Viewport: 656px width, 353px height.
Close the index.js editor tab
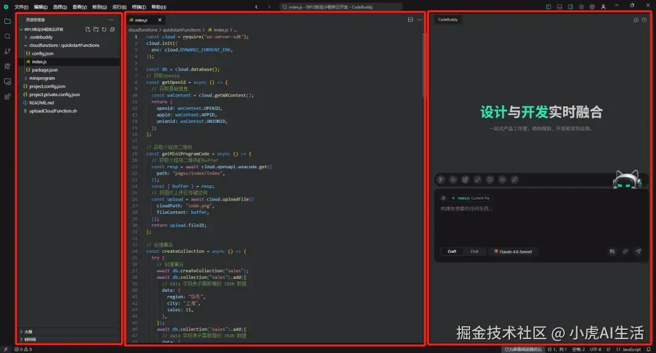pos(159,19)
